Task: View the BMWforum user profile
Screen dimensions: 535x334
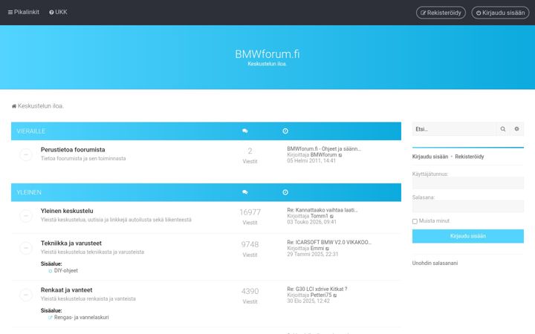Action: [323, 154]
